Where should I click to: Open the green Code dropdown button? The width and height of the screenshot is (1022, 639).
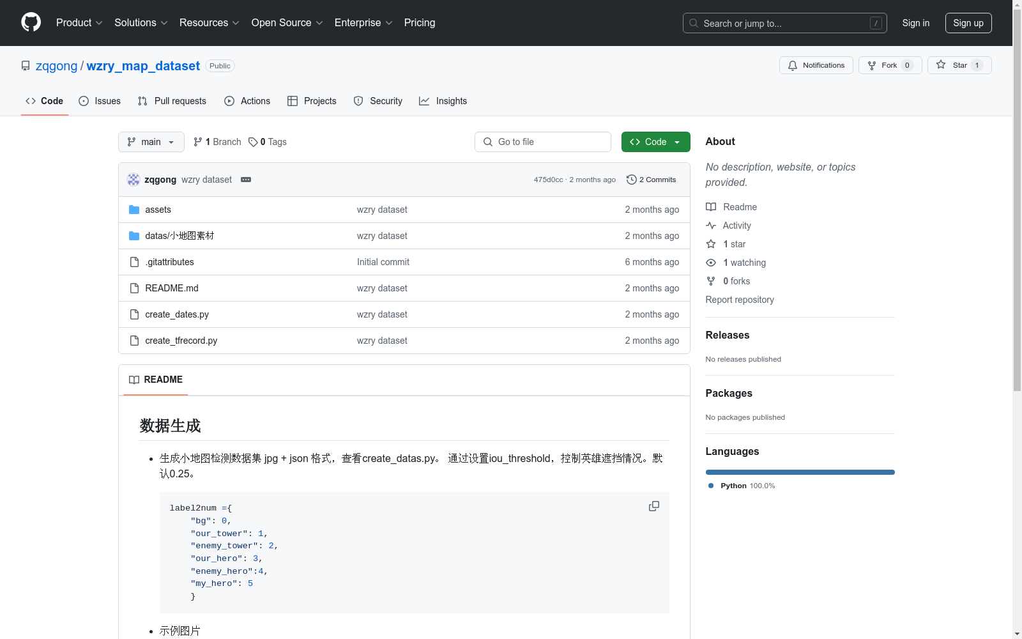coord(655,142)
